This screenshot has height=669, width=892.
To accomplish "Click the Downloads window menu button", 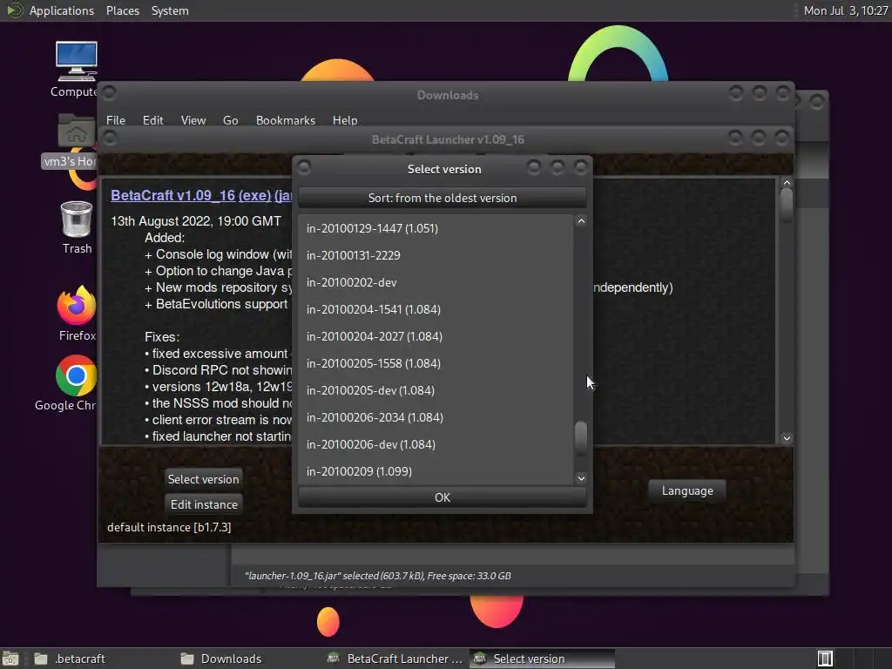I will tap(109, 92).
